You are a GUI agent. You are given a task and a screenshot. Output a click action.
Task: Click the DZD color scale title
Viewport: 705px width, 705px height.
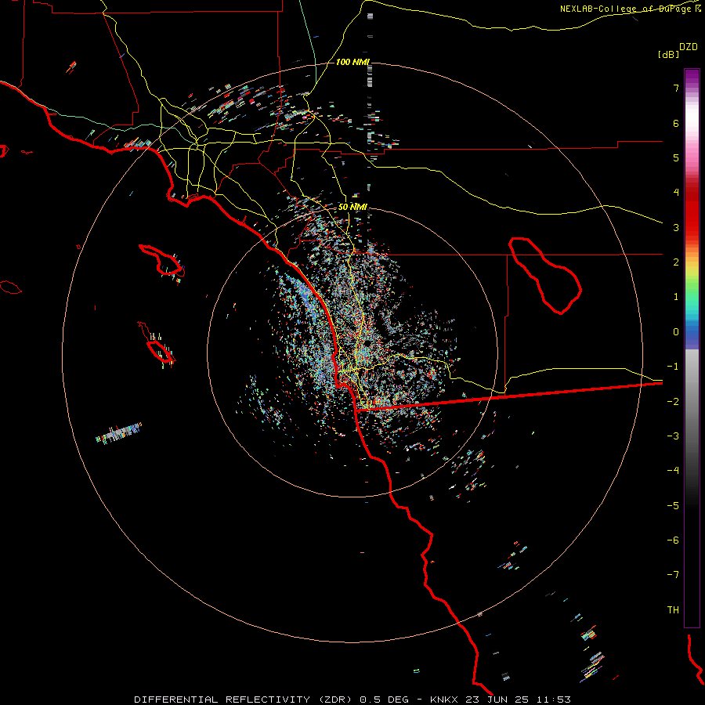689,47
